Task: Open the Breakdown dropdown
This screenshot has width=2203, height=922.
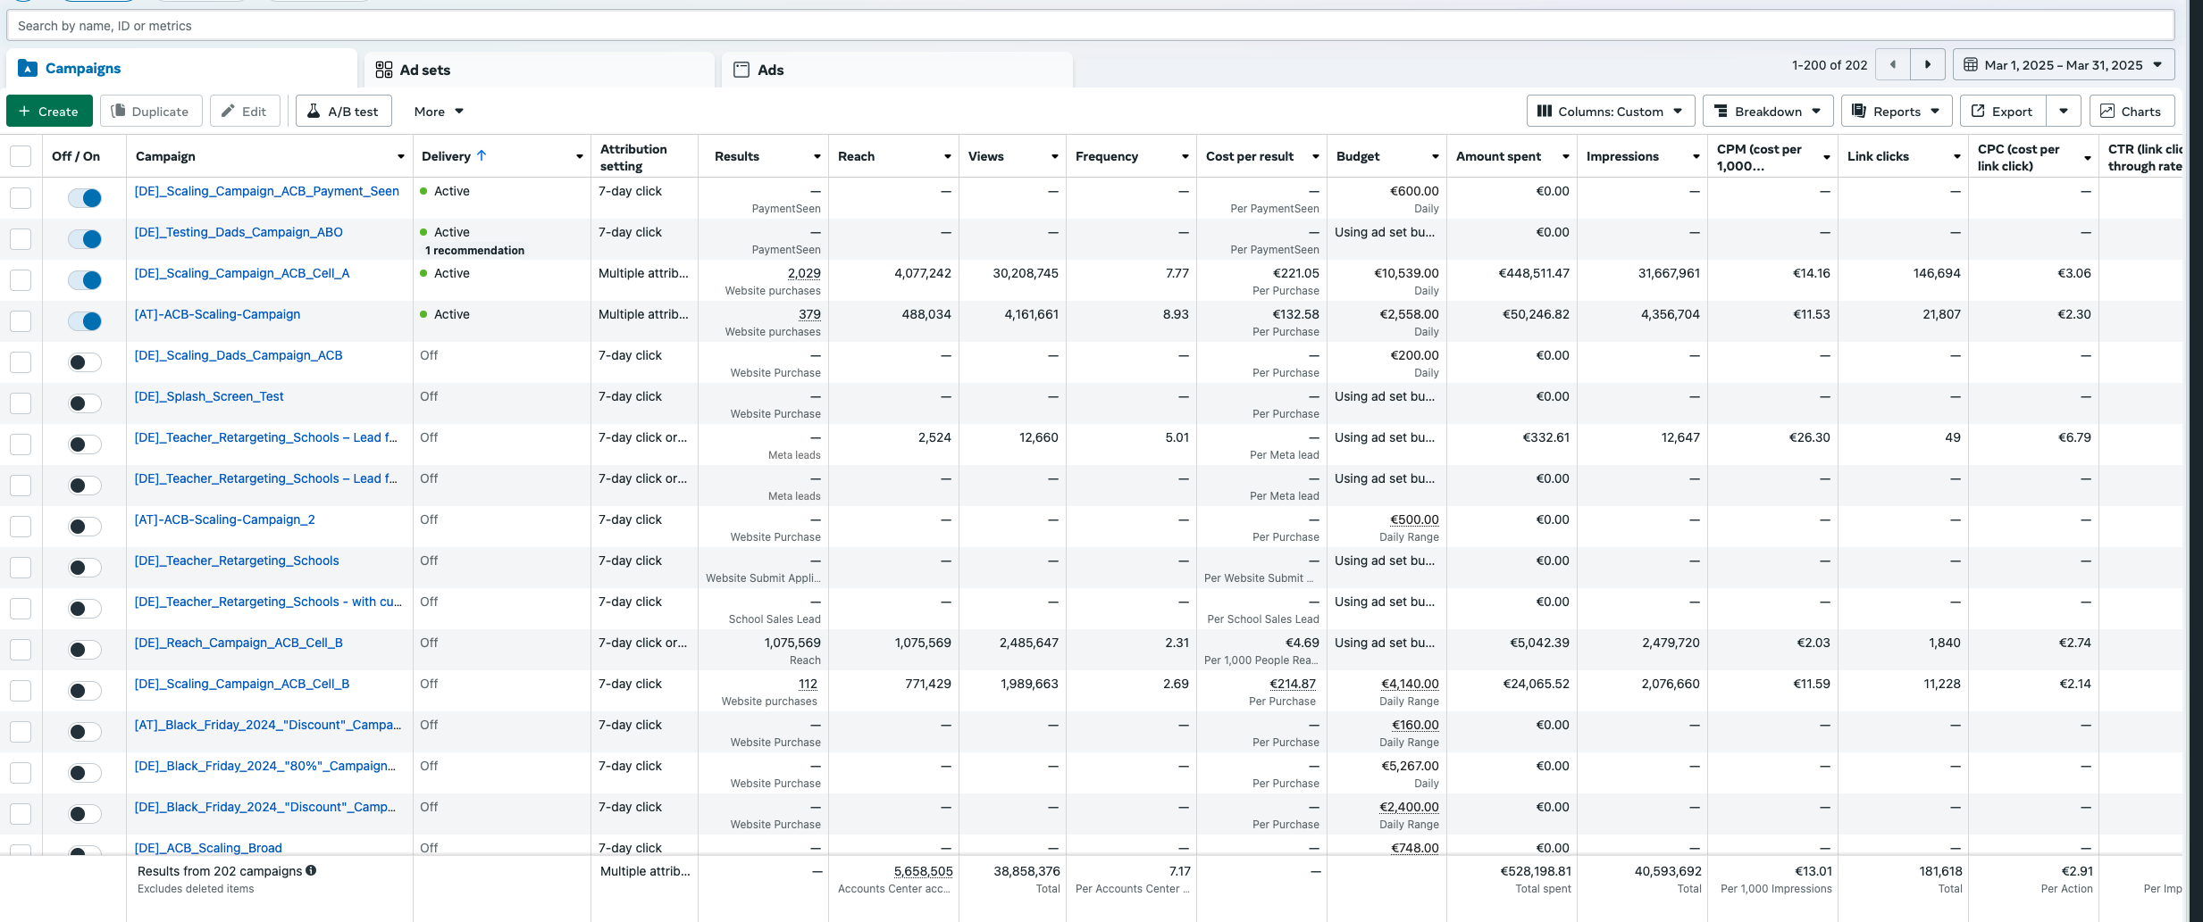Action: click(1768, 112)
